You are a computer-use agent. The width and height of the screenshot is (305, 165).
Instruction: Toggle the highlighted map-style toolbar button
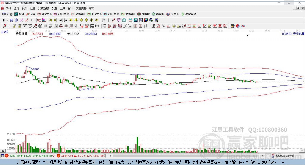pyautogui.click(x=124, y=20)
